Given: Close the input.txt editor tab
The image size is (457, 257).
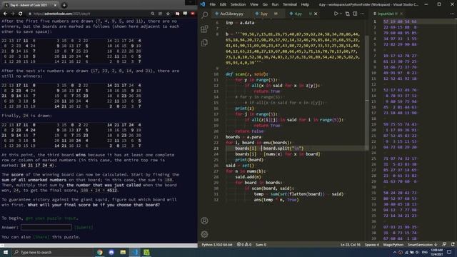Looking at the screenshot, I should click(401, 14).
